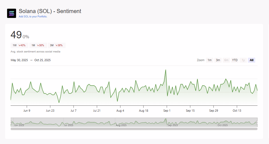Select the 6m zoom range

click(x=226, y=60)
